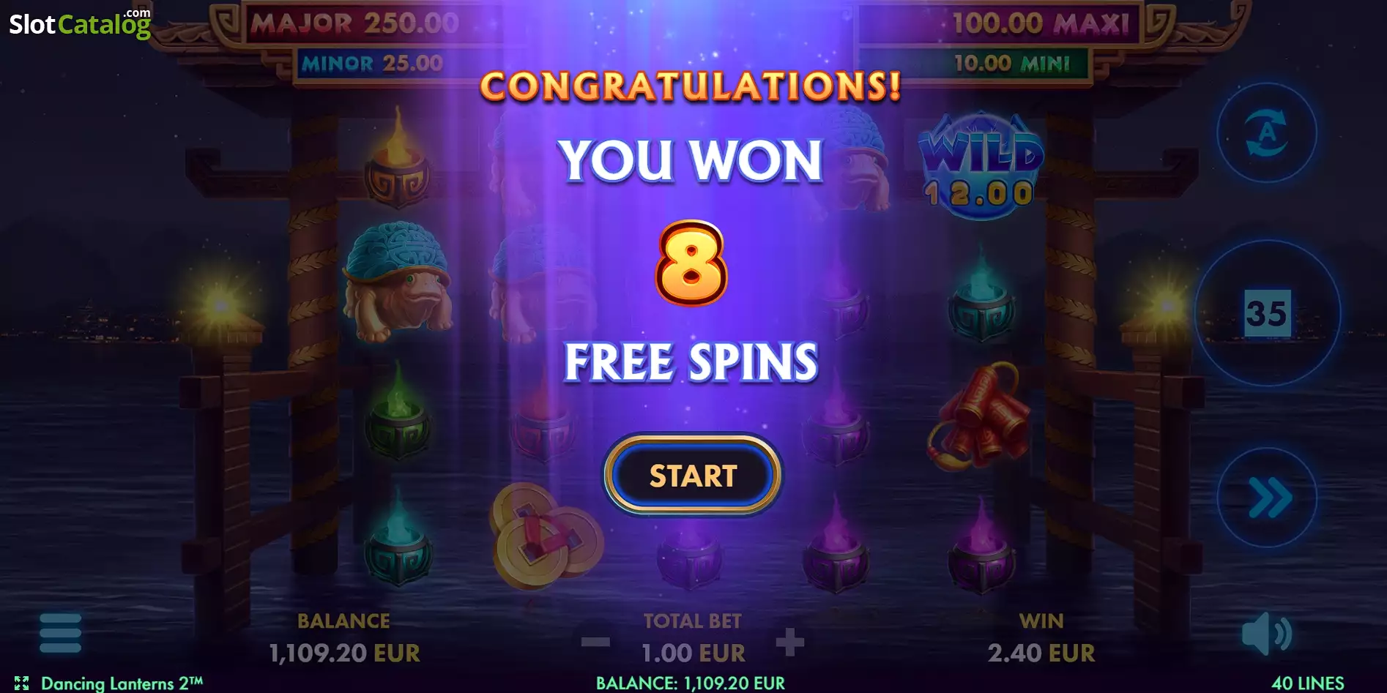Click the 40 Lines indicator
Image resolution: width=1387 pixels, height=693 pixels.
(x=1307, y=683)
